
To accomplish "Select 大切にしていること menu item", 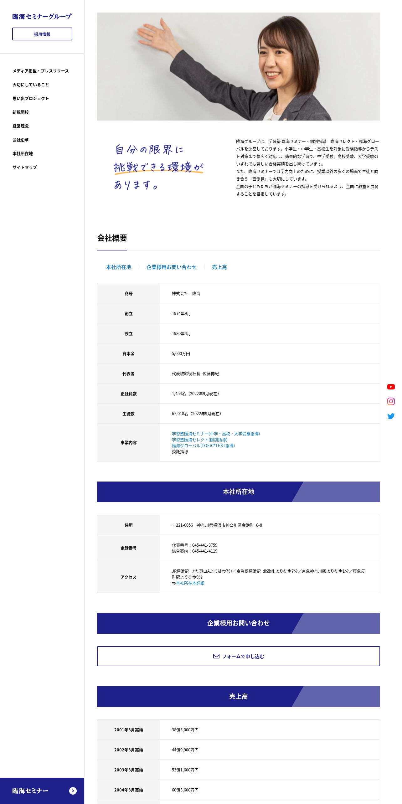I will pos(31,85).
